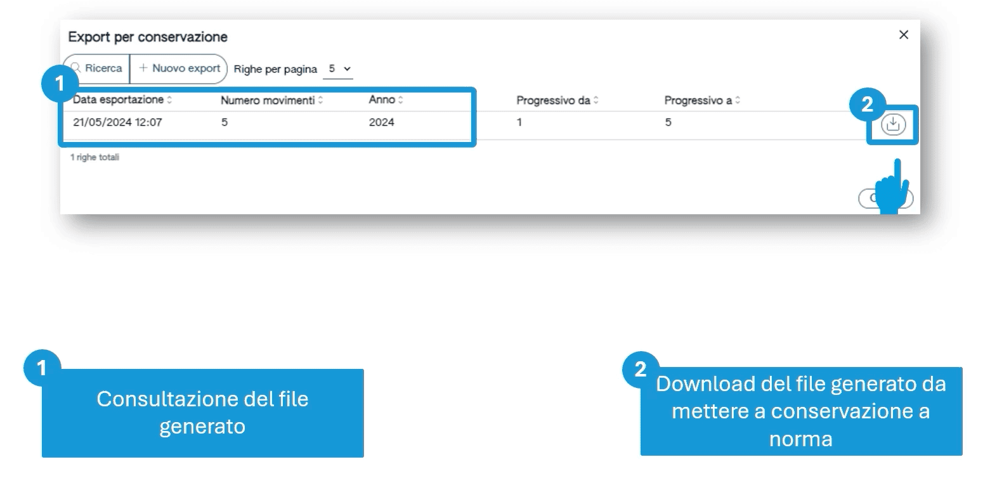The image size is (997, 502).
Task: Click the sort arrows beside Progressivo a
Action: 738,101
